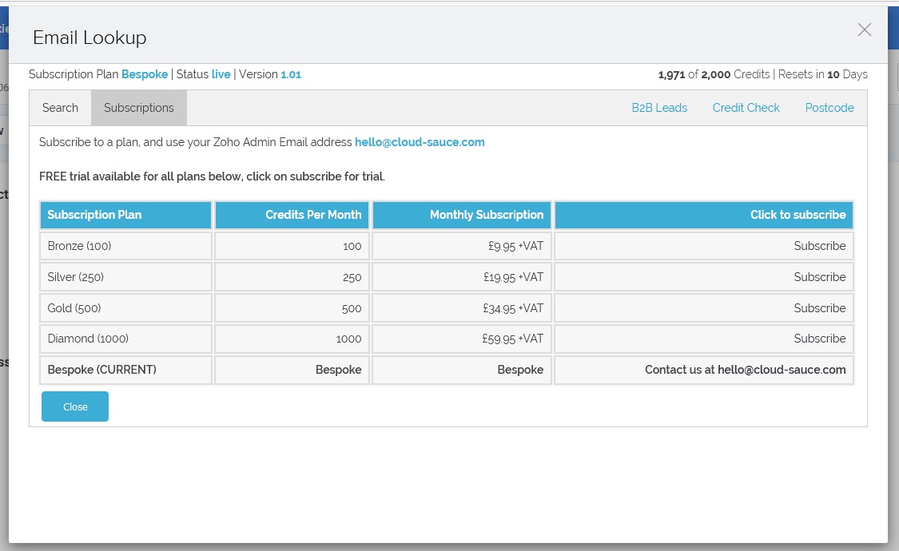
Task: Select the Subscriptions tab
Action: click(x=139, y=108)
